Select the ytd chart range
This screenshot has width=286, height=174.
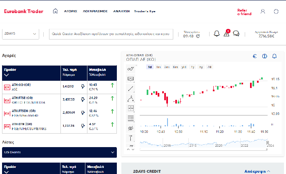(184, 67)
